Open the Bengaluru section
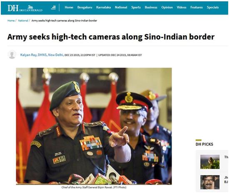 (x=85, y=7)
